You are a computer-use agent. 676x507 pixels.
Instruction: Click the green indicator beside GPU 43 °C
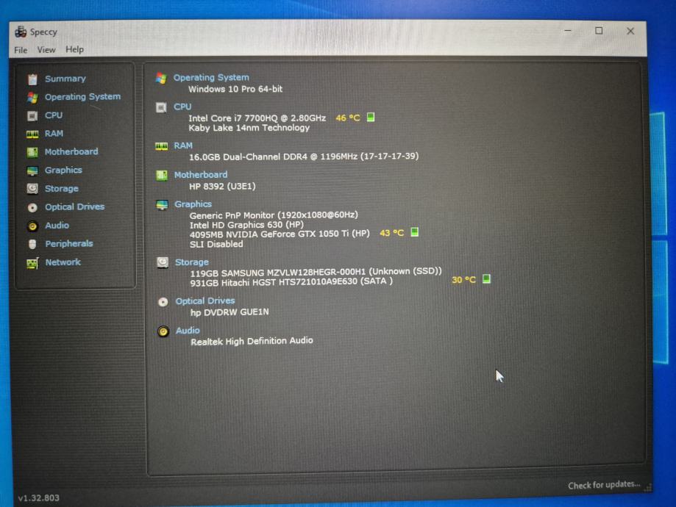(x=414, y=232)
